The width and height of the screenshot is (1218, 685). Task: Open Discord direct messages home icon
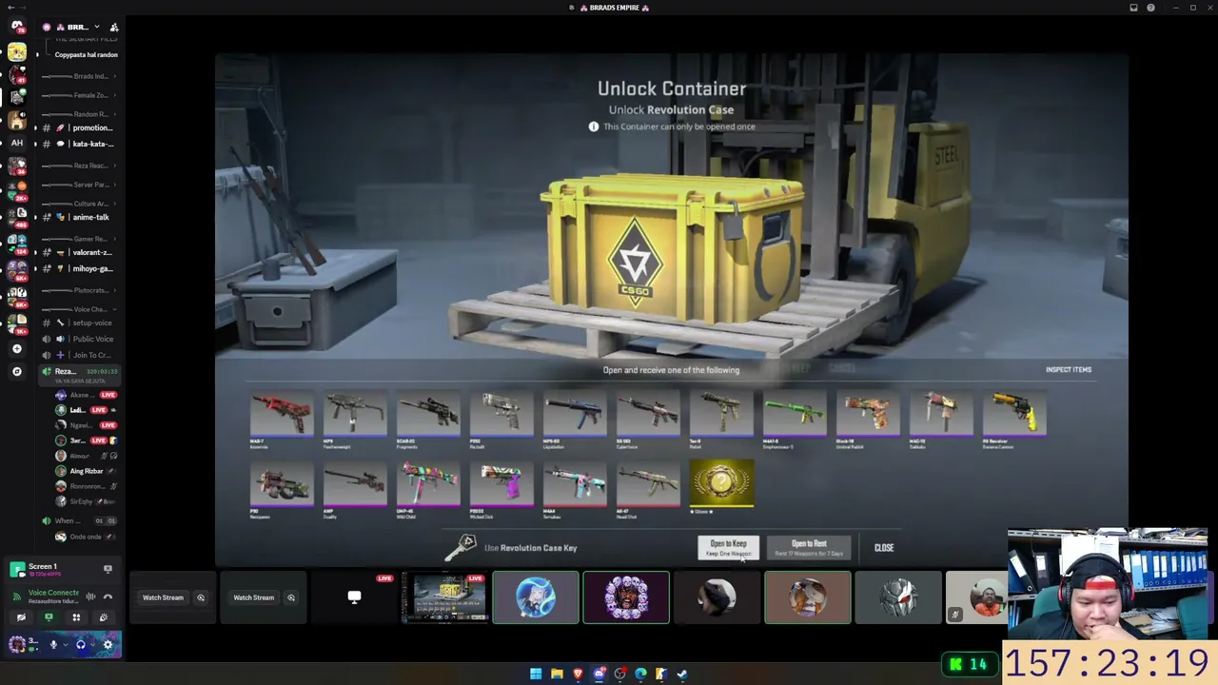click(17, 27)
